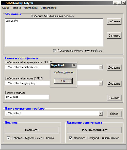This screenshot has width=127, height=150.
Task: Confirm the 'Файл подписан!' dialog with OK
Action: pyautogui.click(x=63, y=81)
